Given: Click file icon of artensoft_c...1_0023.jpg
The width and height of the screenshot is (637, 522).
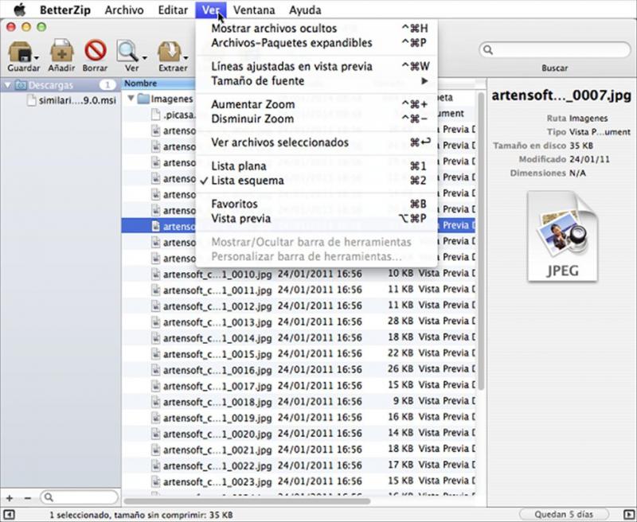Looking at the screenshot, I should click(155, 481).
